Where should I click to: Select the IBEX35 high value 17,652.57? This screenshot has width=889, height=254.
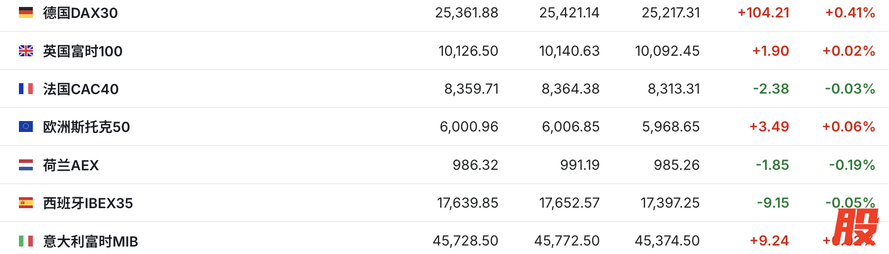(x=569, y=203)
